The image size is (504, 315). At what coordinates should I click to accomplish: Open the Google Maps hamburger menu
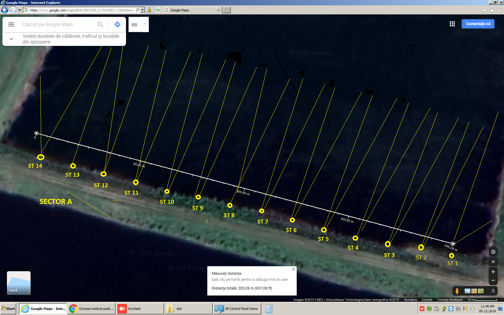[x=11, y=24]
